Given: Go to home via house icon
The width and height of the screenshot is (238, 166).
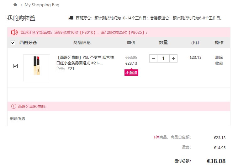Looking at the screenshot, I should (x=15, y=5).
